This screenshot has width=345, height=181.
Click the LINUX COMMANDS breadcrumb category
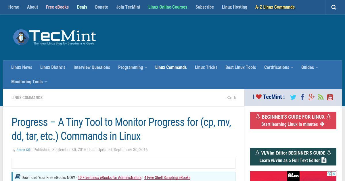[x=27, y=98]
